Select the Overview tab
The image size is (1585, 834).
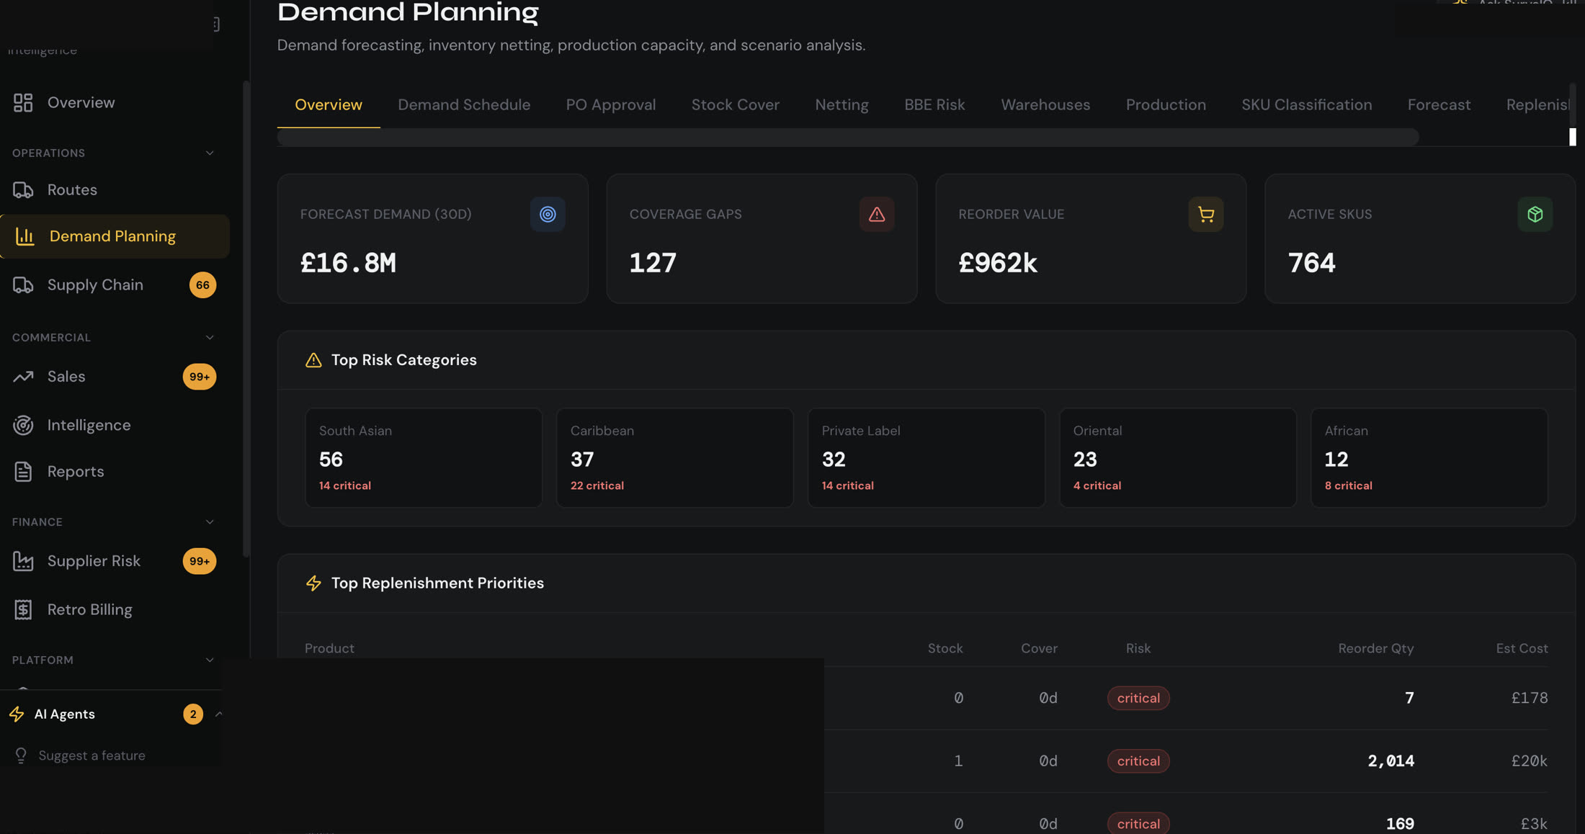(x=329, y=105)
